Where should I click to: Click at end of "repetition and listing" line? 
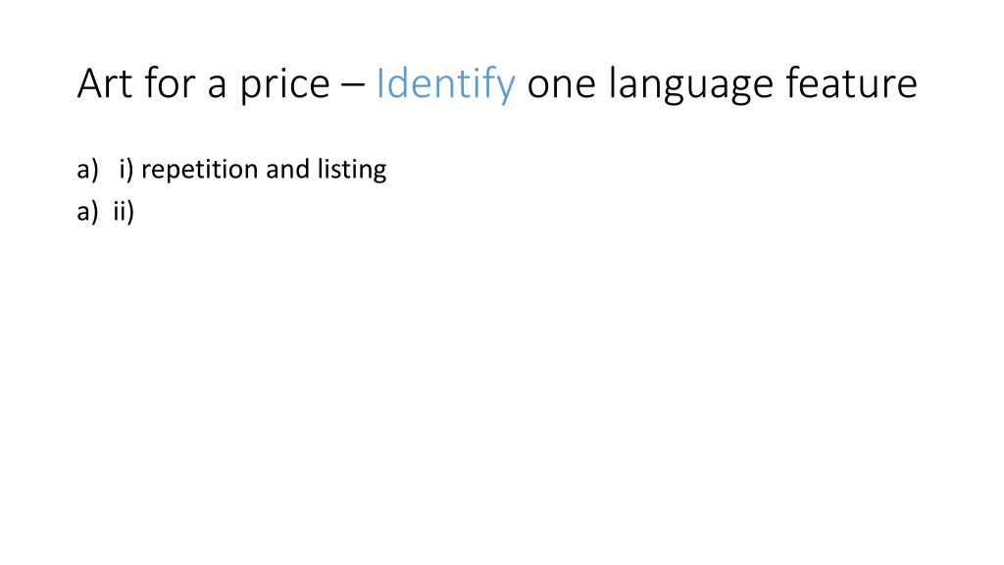388,170
